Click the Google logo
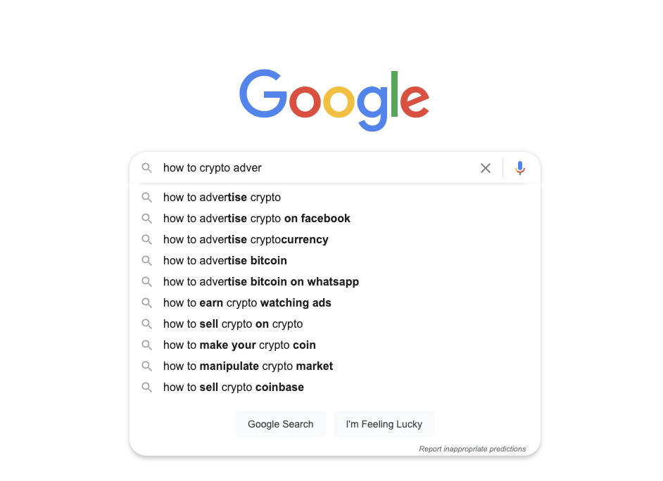Viewport: 663px width, 481px height. (334, 98)
